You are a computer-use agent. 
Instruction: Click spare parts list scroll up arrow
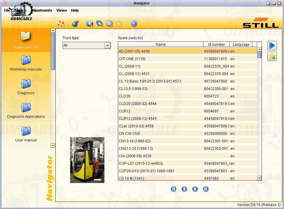[x=259, y=49]
